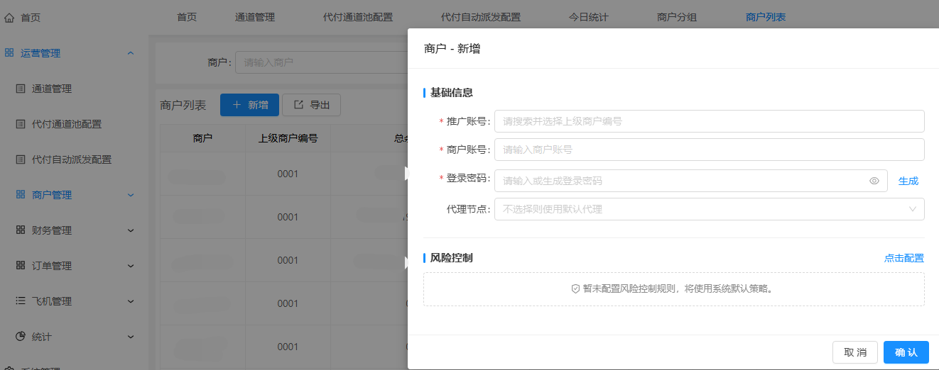Viewport: 939px width, 370px height.
Task: Click the 统计 pie chart icon
Action: pyautogui.click(x=21, y=336)
